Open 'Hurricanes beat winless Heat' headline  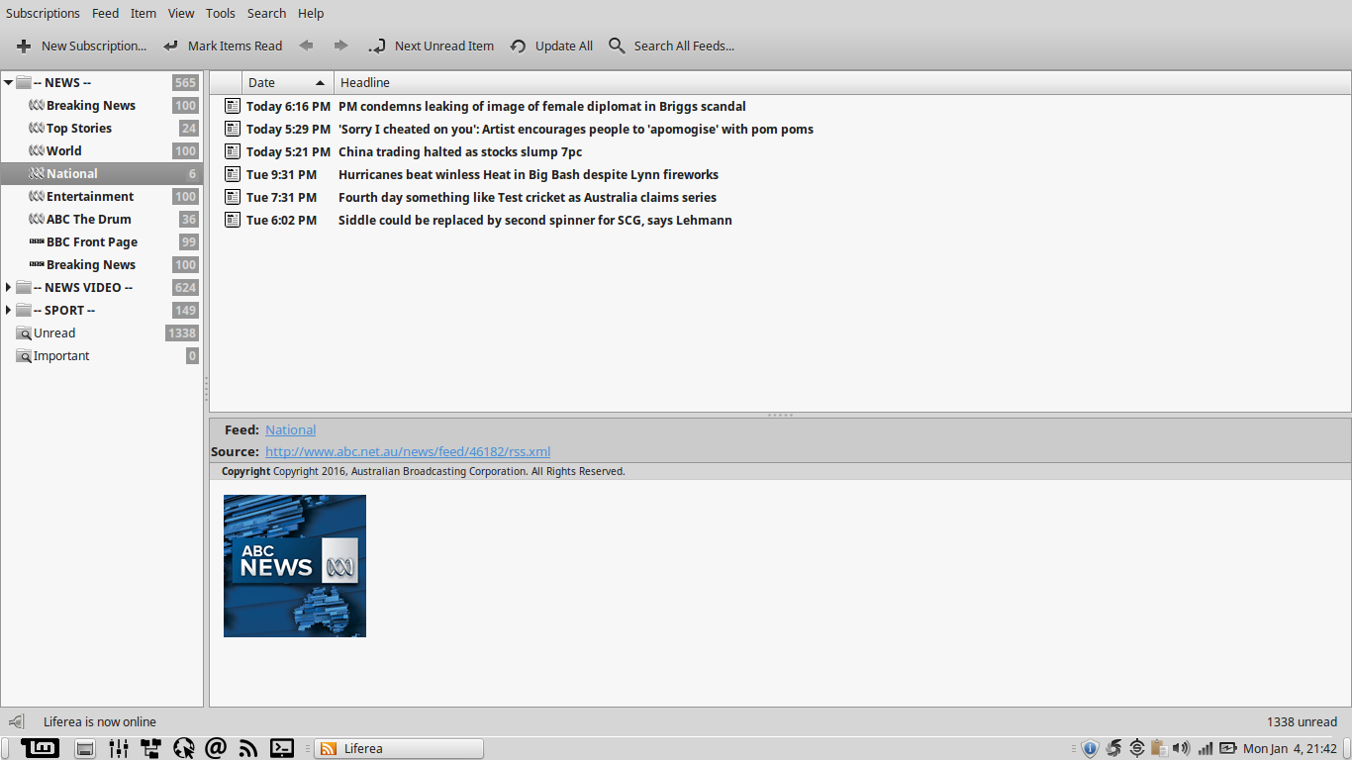pos(529,174)
